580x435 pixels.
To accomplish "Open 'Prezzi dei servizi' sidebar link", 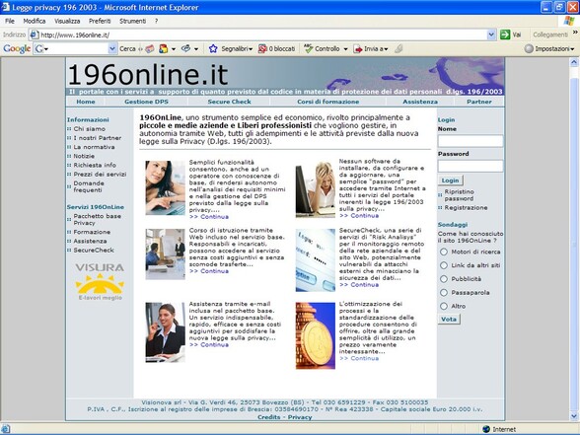I will coord(100,175).
